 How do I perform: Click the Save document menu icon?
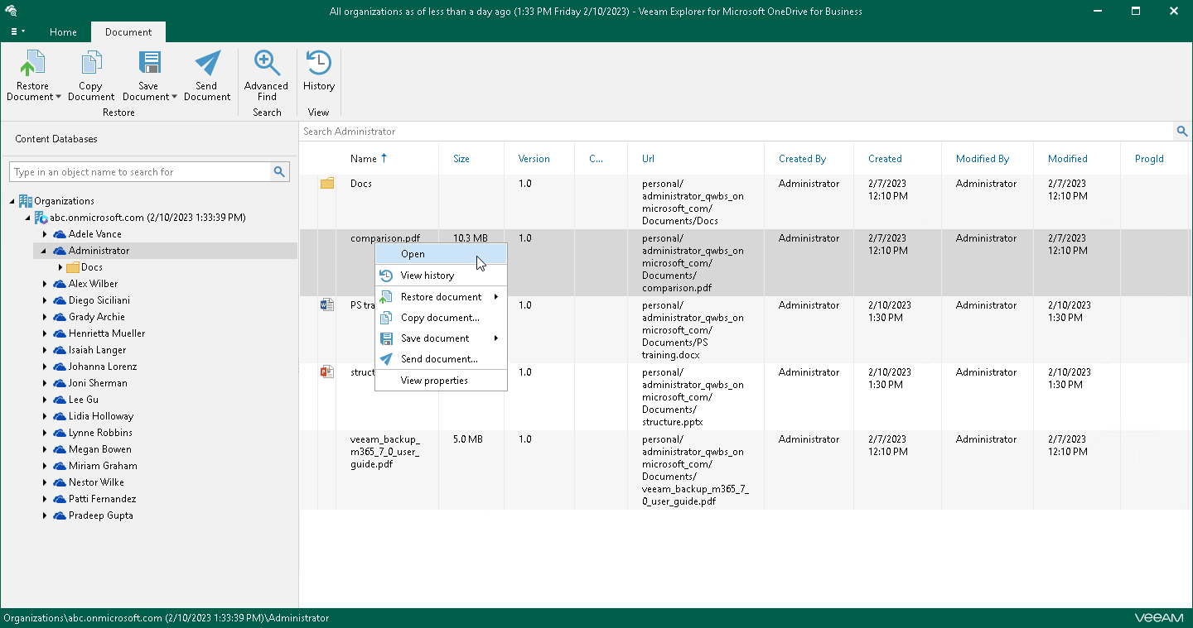(386, 338)
